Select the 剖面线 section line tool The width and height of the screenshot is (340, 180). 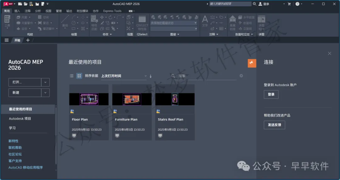(x=245, y=23)
